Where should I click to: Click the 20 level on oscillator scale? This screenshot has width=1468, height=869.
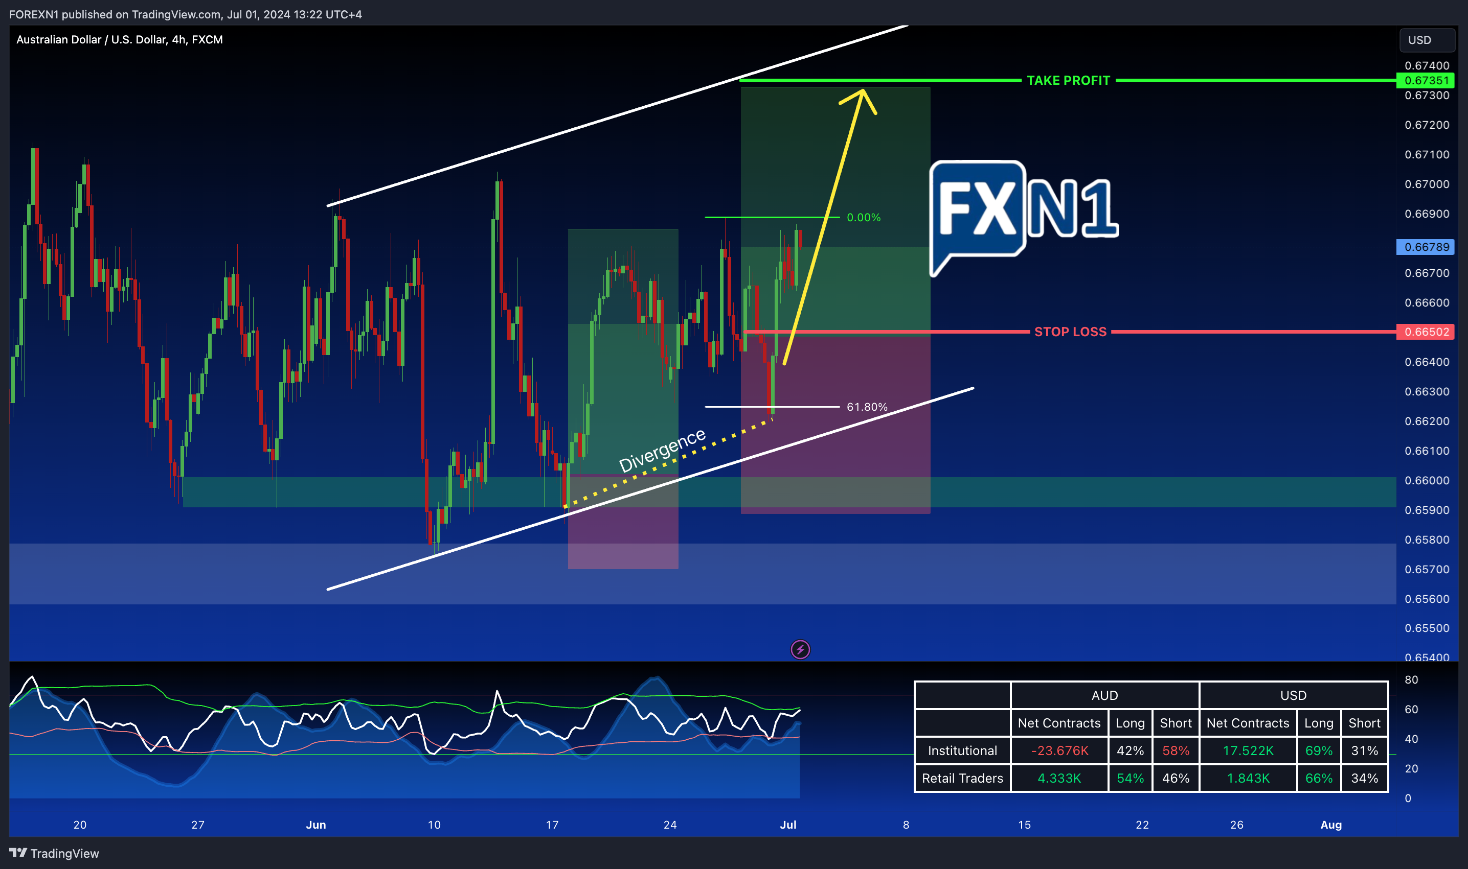pyautogui.click(x=1411, y=768)
